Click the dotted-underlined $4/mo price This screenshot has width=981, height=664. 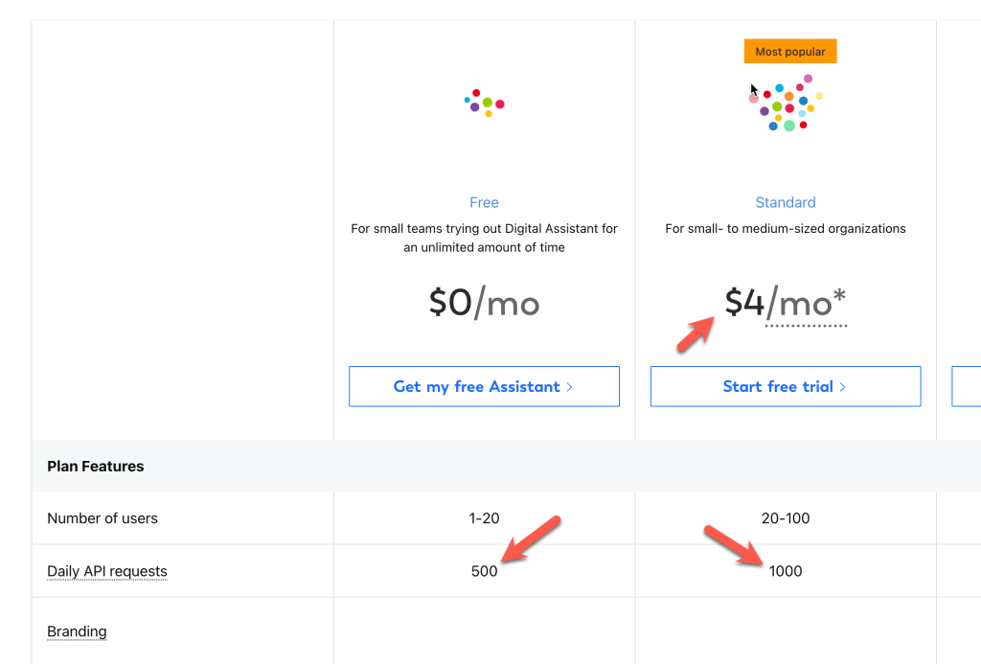pos(786,304)
